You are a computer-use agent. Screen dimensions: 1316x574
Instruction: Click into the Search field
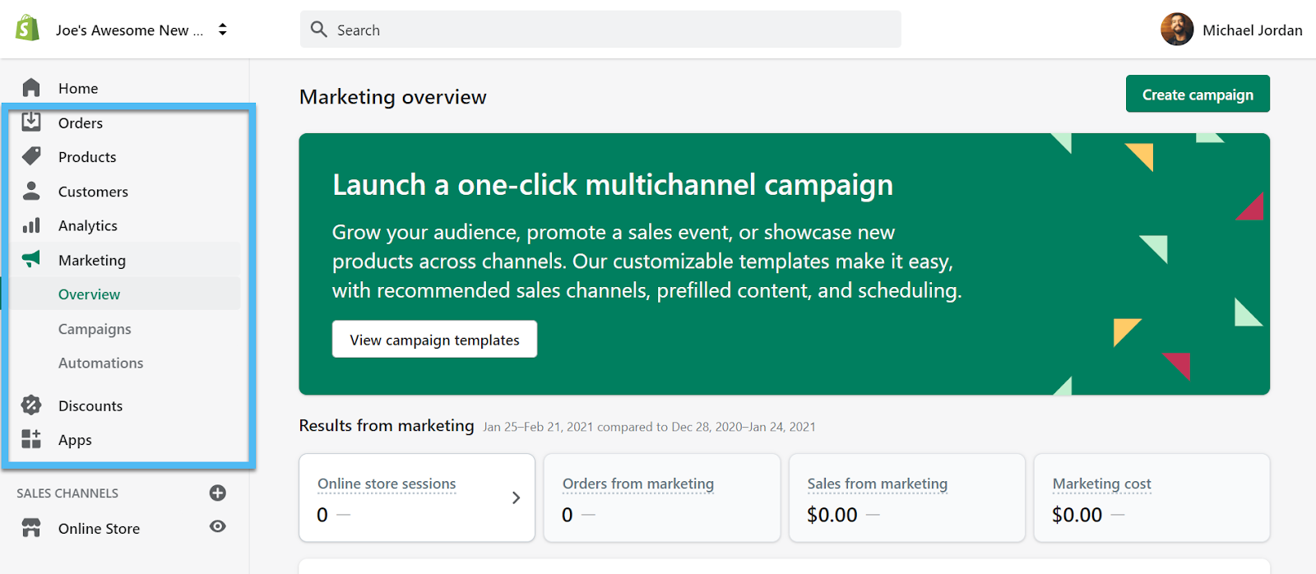coord(600,30)
